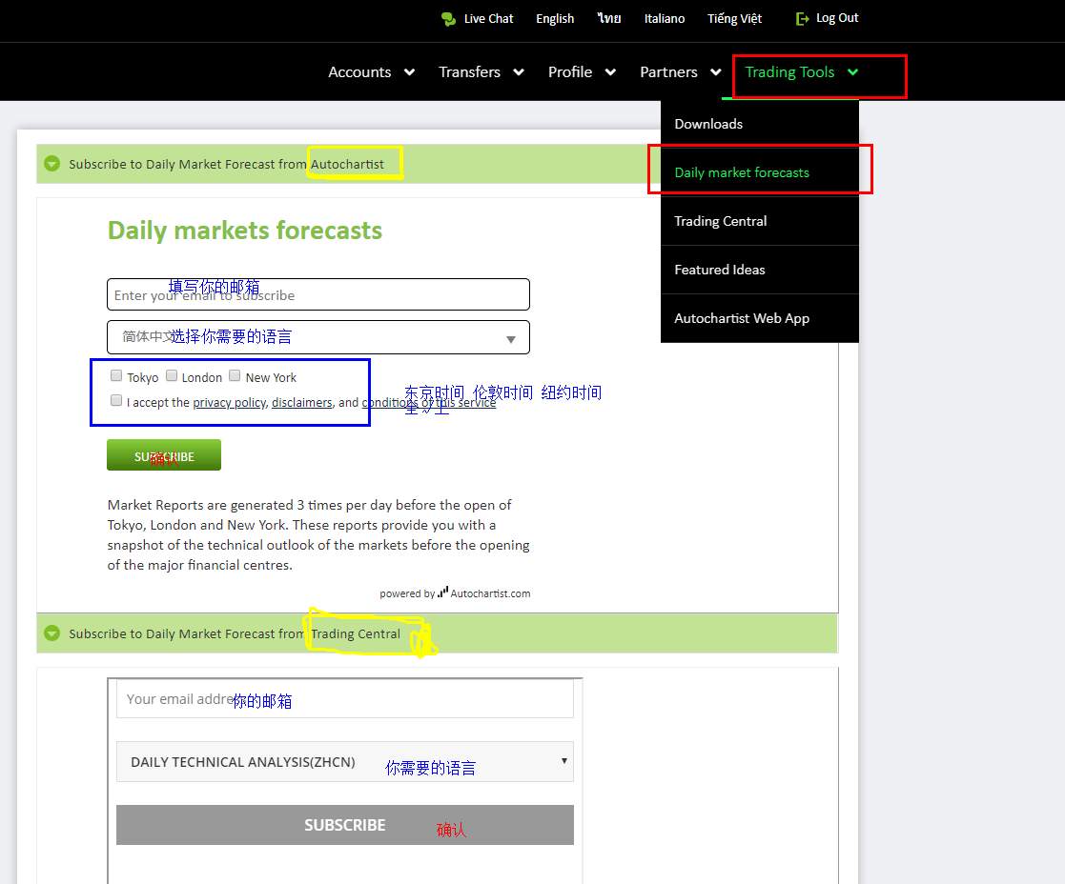Click the Log Out link
Screen dimensions: 1065x884
pyautogui.click(x=837, y=18)
